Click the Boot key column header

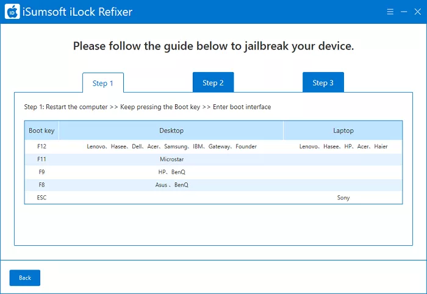pos(41,131)
